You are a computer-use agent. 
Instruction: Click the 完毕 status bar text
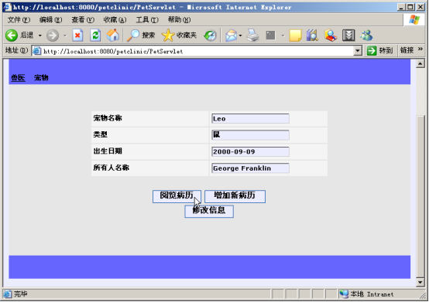pyautogui.click(x=20, y=294)
